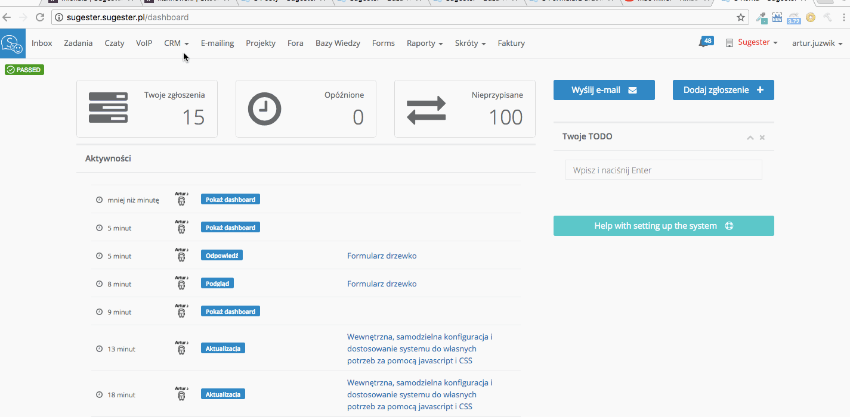
Task: Click the eyedropper color picker extension
Action: click(x=761, y=18)
